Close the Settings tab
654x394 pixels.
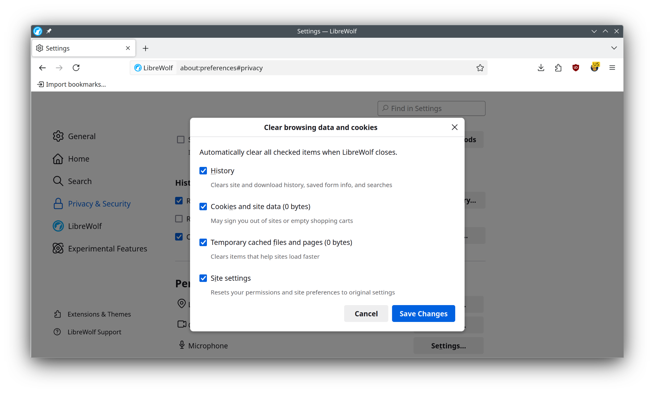pyautogui.click(x=128, y=48)
